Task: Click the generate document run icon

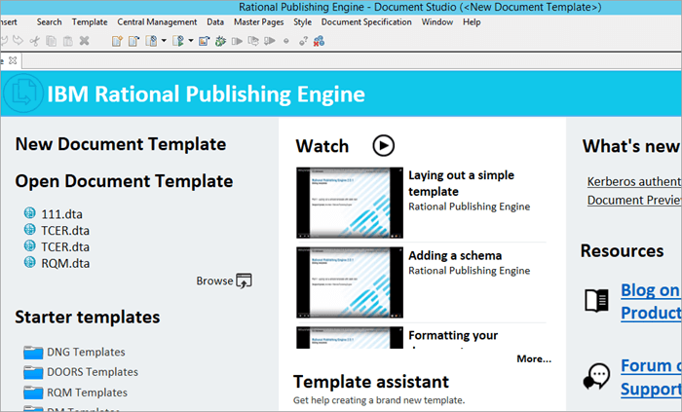Action: pyautogui.click(x=178, y=41)
